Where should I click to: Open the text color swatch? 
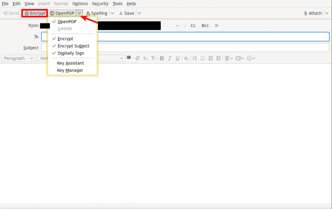pyautogui.click(x=129, y=58)
